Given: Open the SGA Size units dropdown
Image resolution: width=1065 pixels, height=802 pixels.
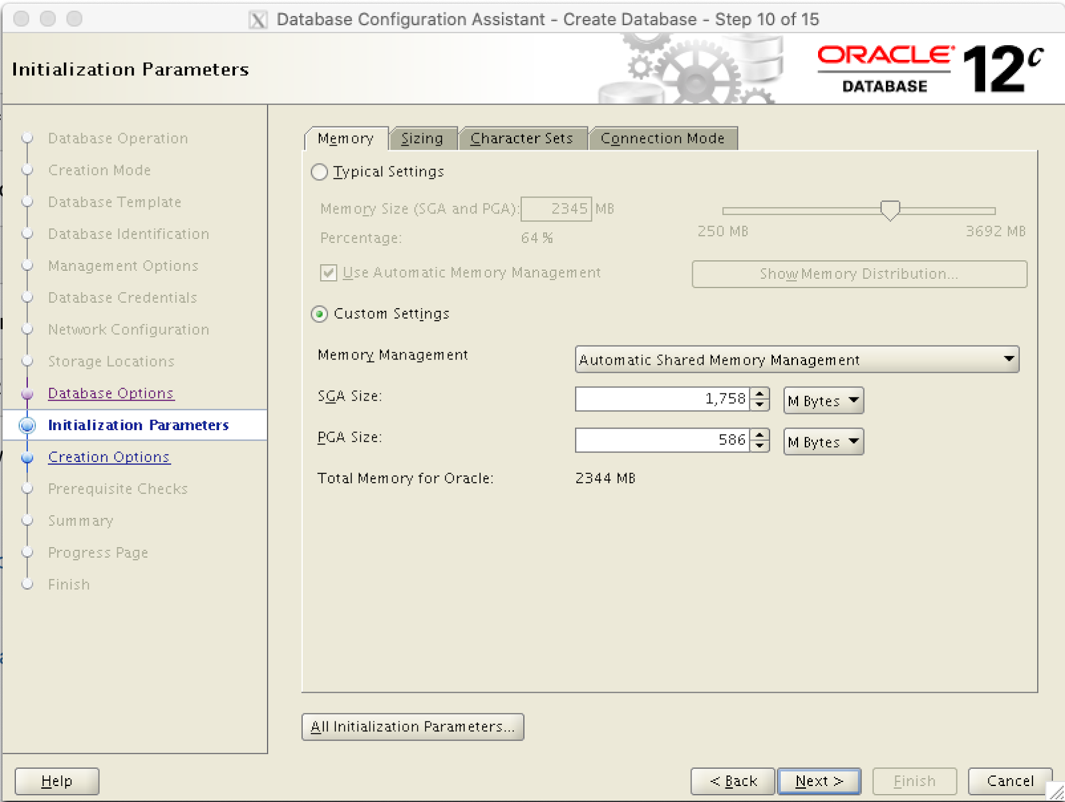Looking at the screenshot, I should click(823, 401).
